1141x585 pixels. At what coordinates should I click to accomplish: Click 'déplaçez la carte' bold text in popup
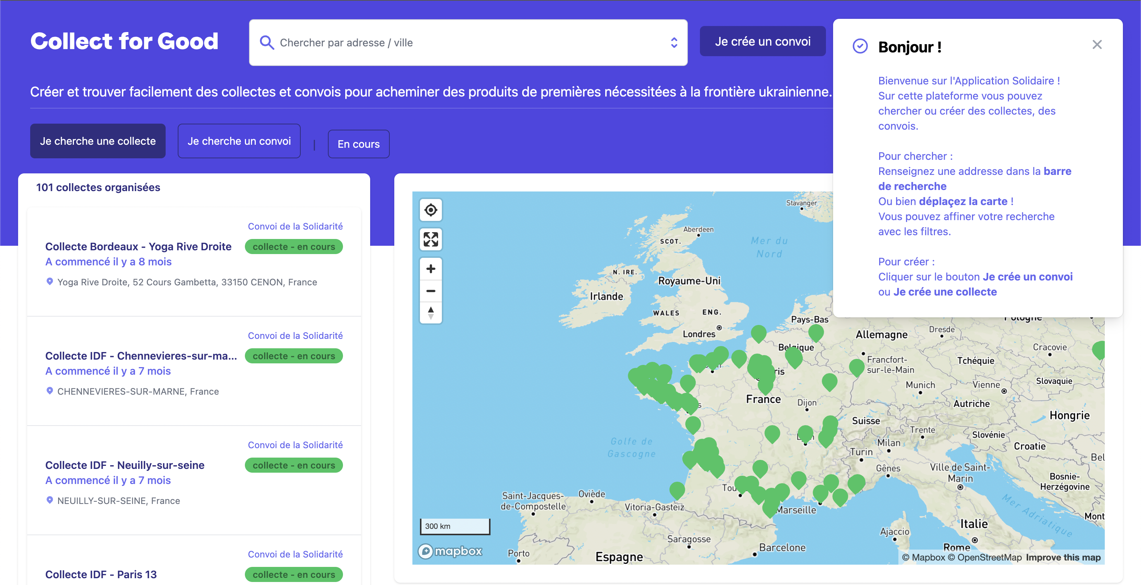pos(963,201)
